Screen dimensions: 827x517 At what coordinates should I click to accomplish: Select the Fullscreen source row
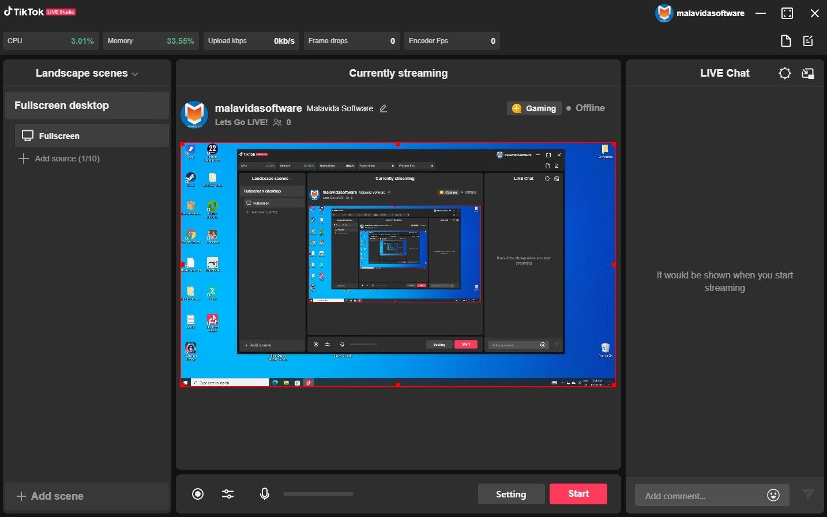coord(92,135)
